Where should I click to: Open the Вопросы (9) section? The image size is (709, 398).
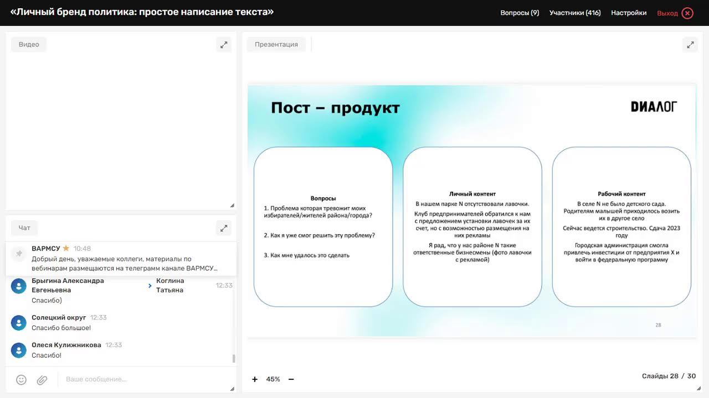click(520, 13)
